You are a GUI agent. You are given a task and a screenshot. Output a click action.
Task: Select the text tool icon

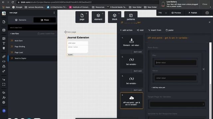pyautogui.click(x=4, y=43)
